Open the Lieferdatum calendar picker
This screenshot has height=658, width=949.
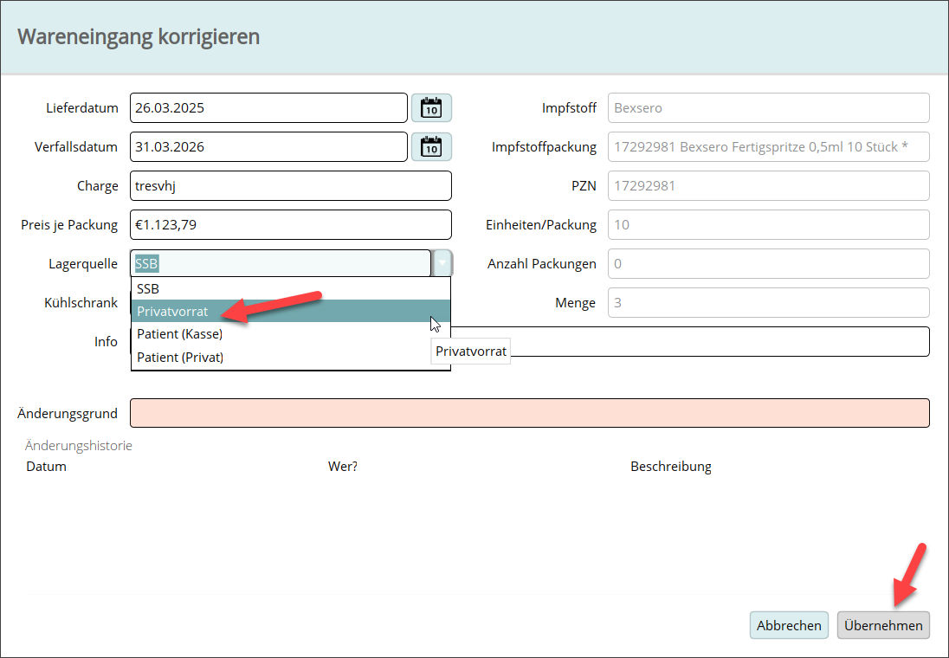coord(431,108)
